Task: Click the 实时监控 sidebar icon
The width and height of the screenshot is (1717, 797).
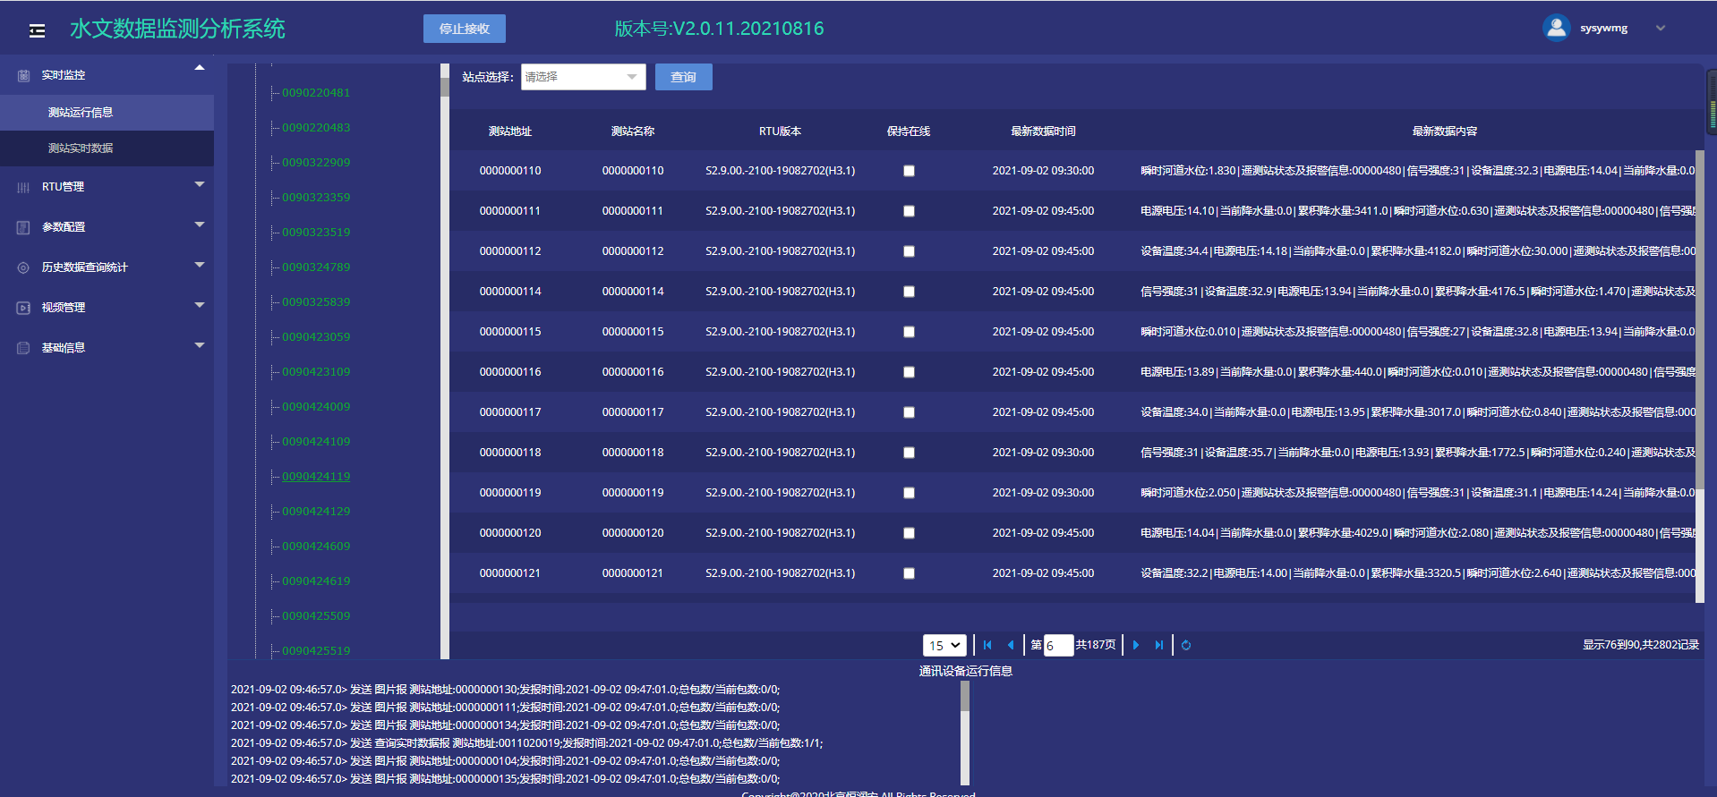Action: 23,75
